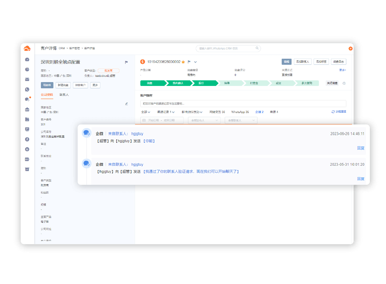Image resolution: width=386 pixels, height=284 pixels.
Task: Open the EDM sidebar icon
Action: click(27, 109)
